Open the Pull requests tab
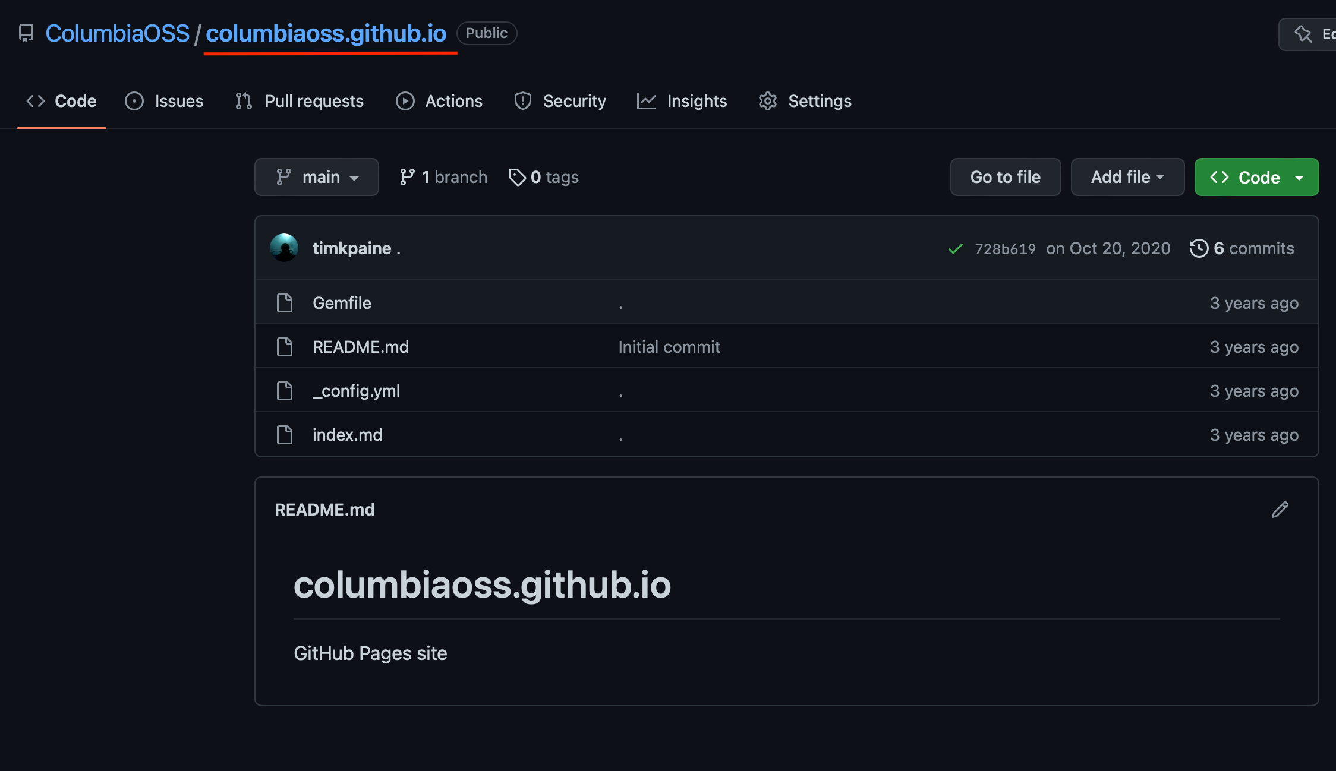This screenshot has width=1336, height=771. click(x=299, y=101)
